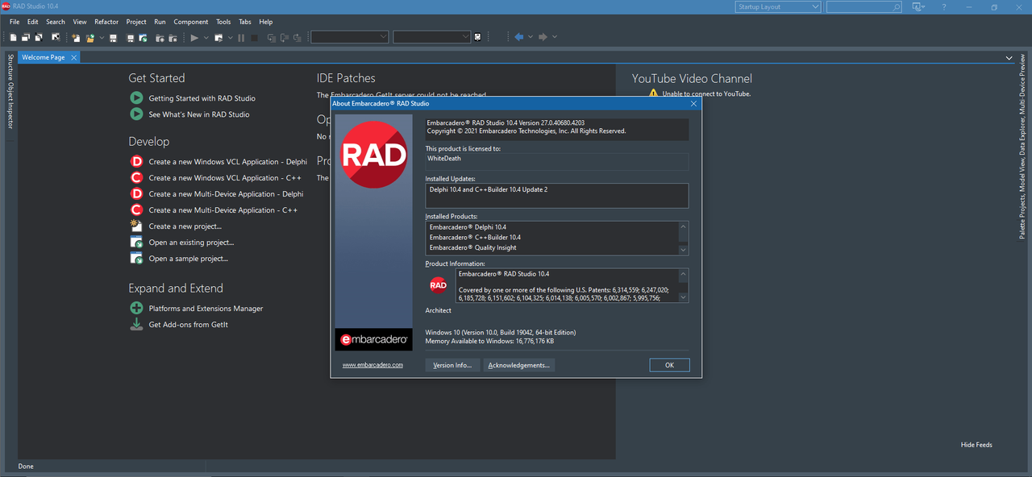Click the green play icon beside Getting Started
The width and height of the screenshot is (1032, 477).
pyautogui.click(x=136, y=97)
